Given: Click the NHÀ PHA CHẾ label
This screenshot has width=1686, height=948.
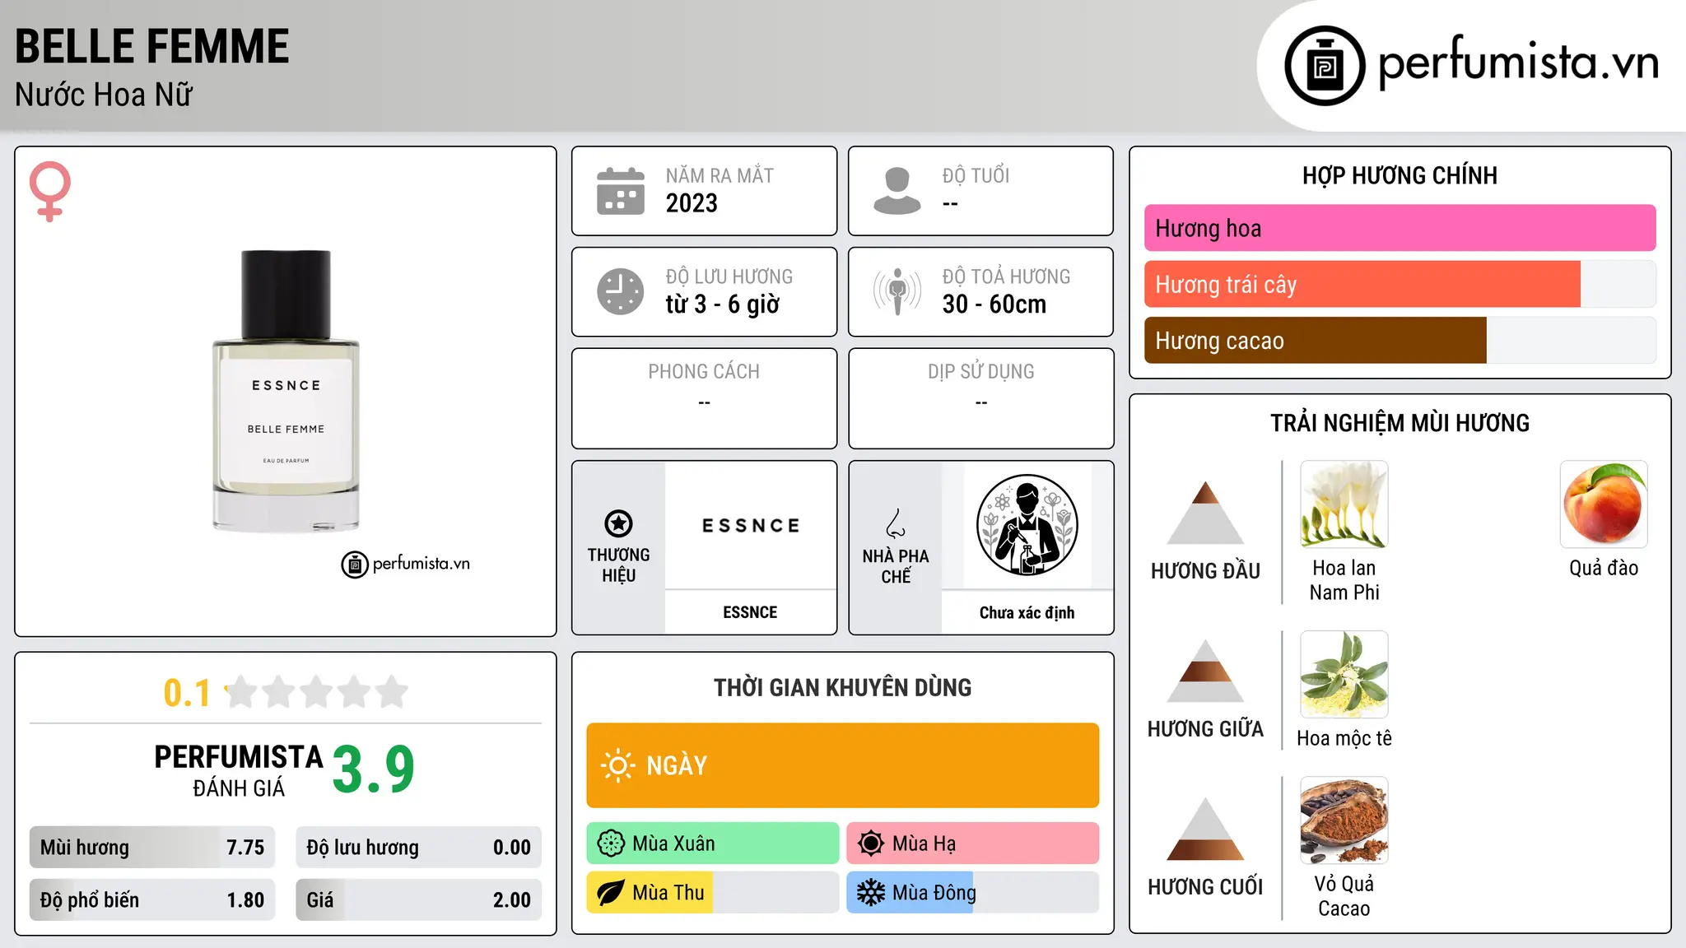Looking at the screenshot, I should 896,566.
